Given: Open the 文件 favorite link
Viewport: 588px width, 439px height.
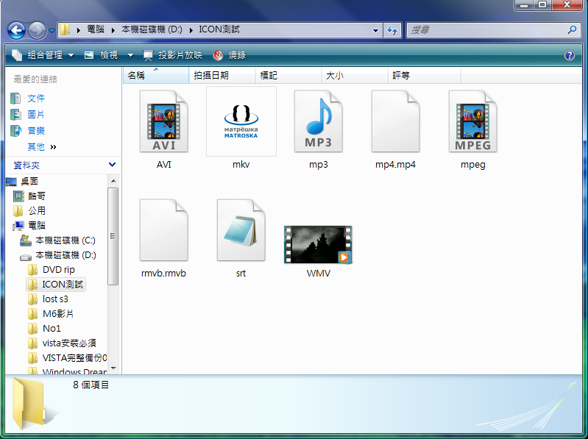Looking at the screenshot, I should 36,99.
